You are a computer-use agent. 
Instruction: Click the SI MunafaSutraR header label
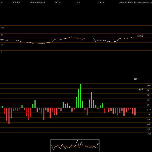pos(37,2)
